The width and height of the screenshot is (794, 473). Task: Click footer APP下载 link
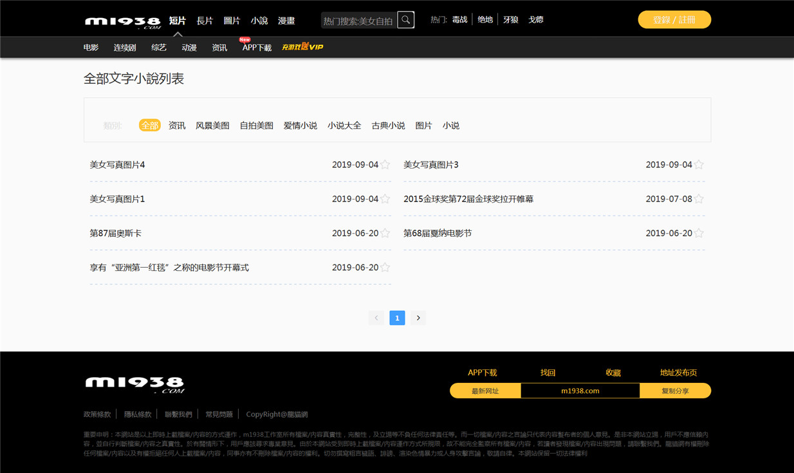[483, 373]
